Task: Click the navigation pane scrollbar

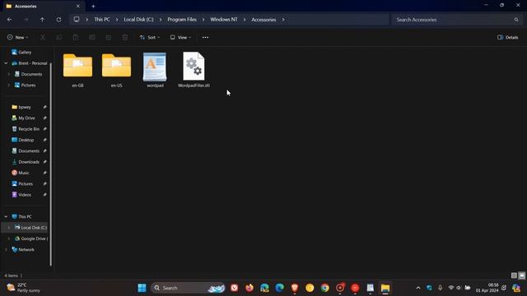Action: coord(51,164)
